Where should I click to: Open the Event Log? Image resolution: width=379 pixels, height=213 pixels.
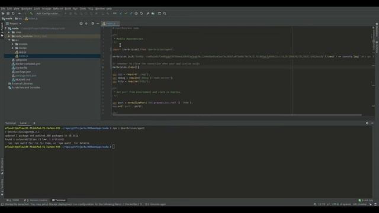(365, 200)
